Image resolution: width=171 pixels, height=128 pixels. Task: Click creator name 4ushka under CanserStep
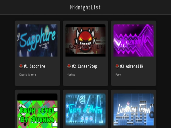[x=71, y=75]
